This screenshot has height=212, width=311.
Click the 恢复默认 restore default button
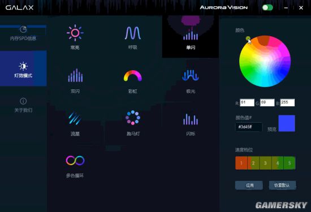coord(282,185)
